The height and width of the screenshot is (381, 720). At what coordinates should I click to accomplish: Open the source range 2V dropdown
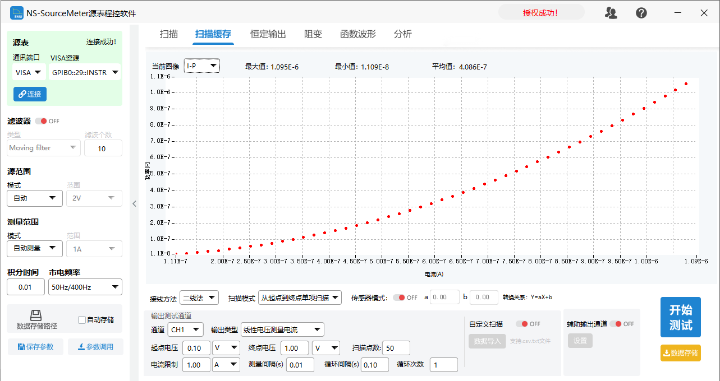tap(94, 198)
